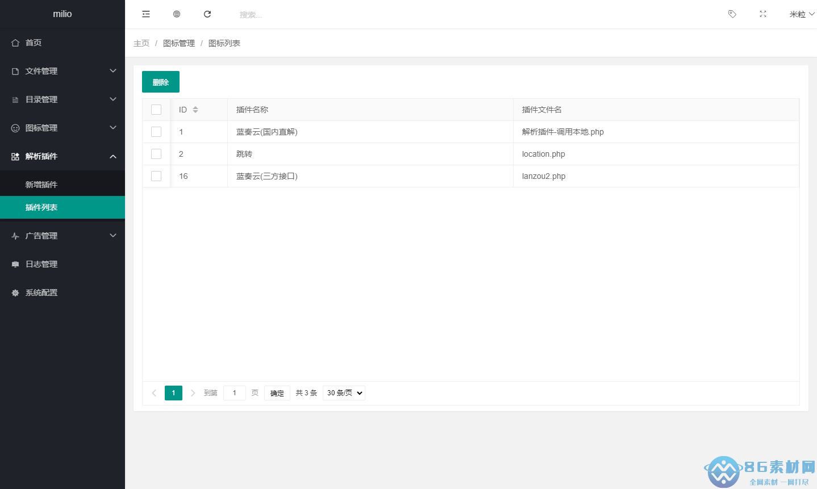Go to previous page using the left arrow

pyautogui.click(x=154, y=393)
